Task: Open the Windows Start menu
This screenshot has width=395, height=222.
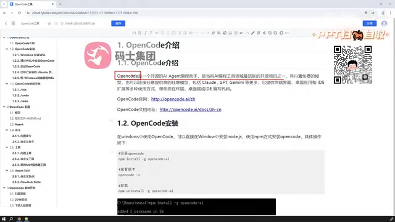Action: click(x=4, y=219)
